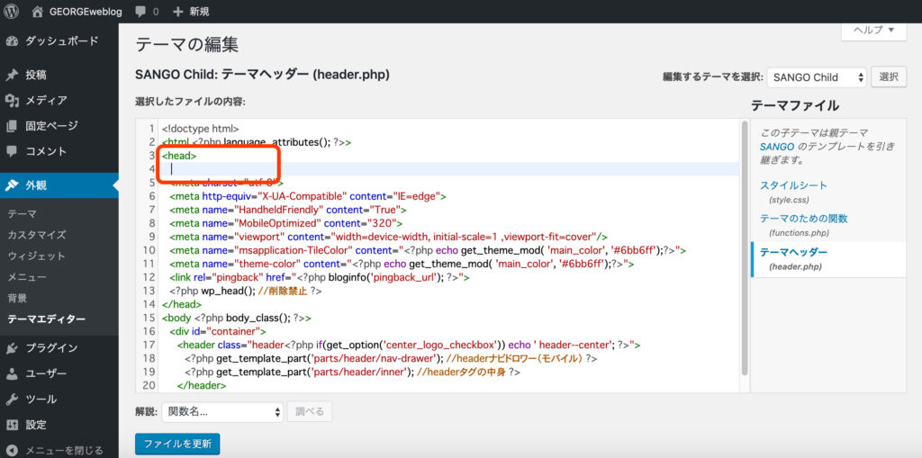Click the X-UA-Compatible meta line
Viewport: 922px width, 458px height.
[x=308, y=196]
